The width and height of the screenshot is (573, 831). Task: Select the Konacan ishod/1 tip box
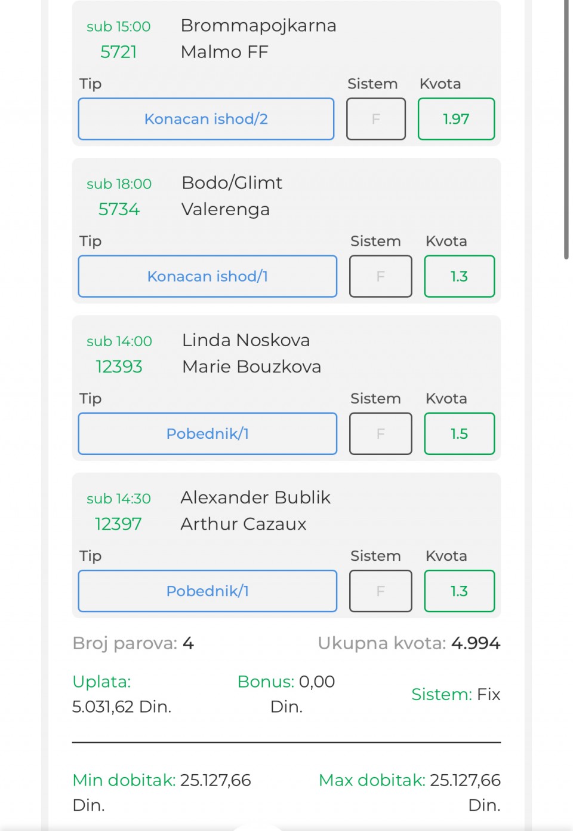pos(208,276)
